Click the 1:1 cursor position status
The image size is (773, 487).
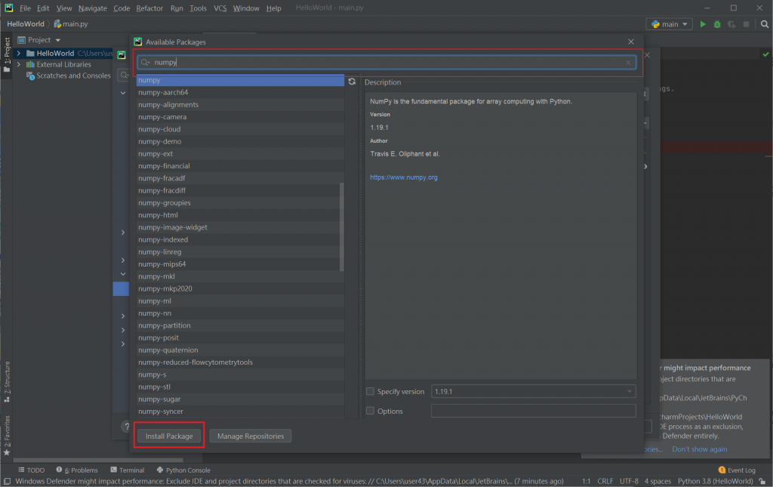[x=586, y=481]
